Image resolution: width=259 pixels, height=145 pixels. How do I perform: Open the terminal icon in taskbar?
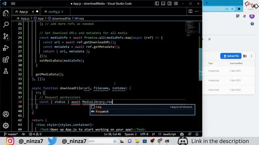[x=167, y=141]
